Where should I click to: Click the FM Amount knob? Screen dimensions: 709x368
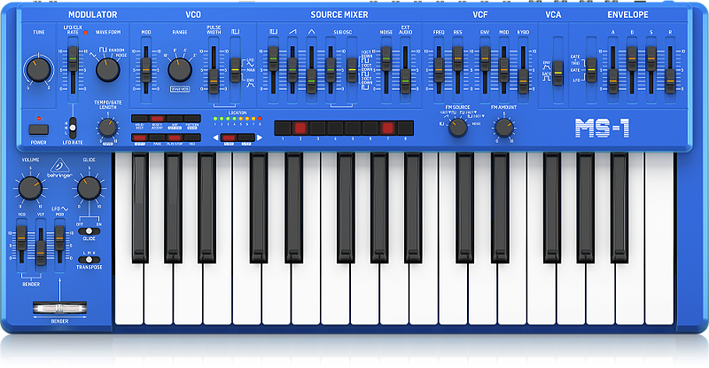click(504, 128)
